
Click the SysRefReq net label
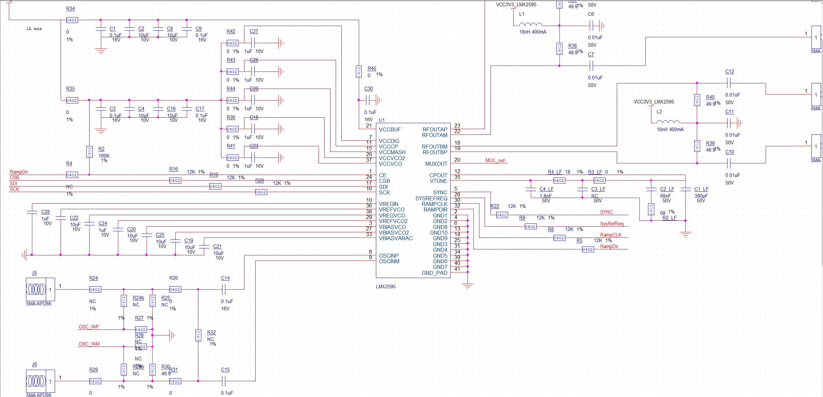click(x=611, y=224)
